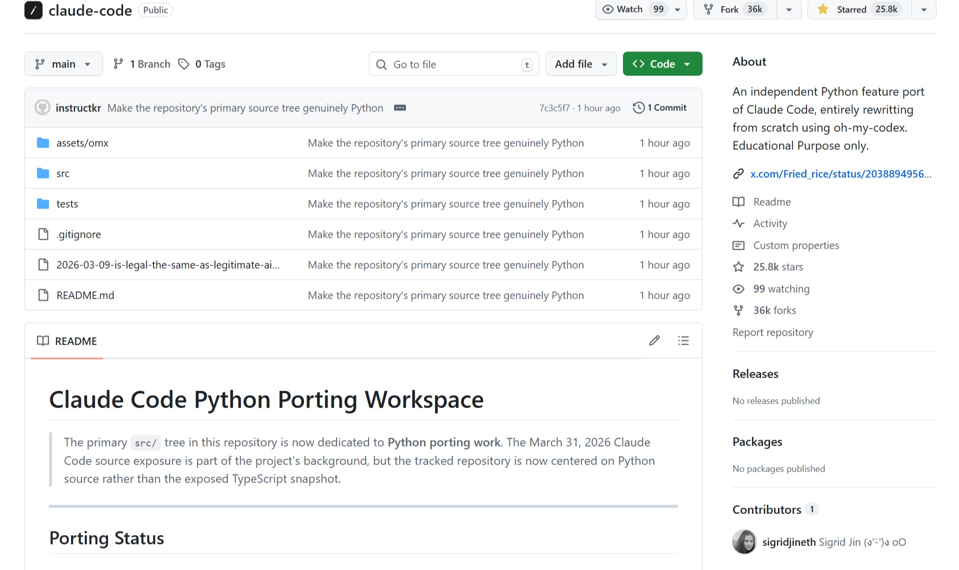Open the README outline list icon
959x570 pixels.
tap(683, 341)
